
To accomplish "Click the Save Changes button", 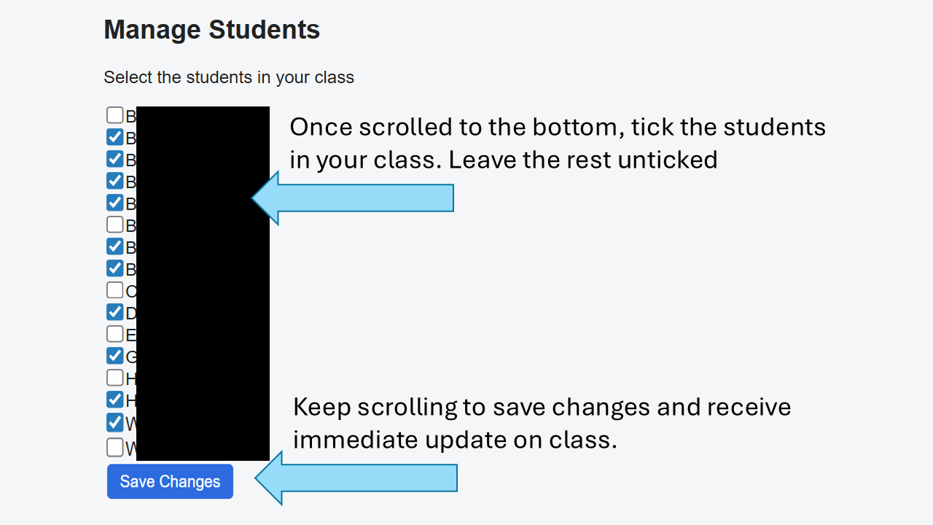I will [170, 481].
